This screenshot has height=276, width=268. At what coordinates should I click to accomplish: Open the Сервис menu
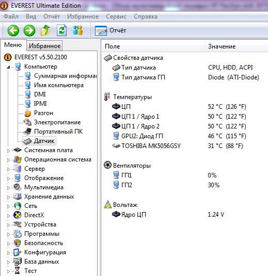[116, 17]
